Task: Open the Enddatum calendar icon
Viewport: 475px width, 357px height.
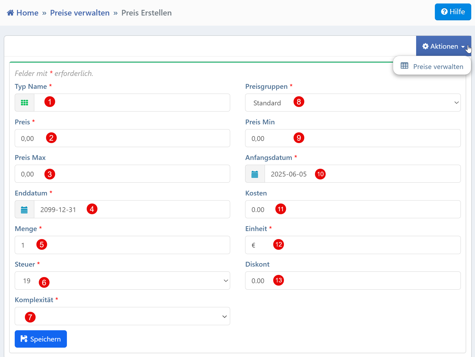Action: [24, 210]
